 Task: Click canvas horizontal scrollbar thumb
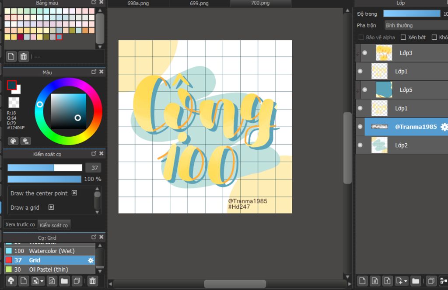235,284
